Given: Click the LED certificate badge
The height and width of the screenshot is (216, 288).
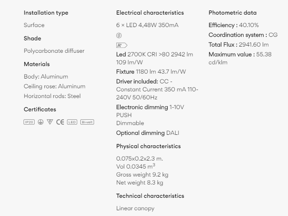Looking at the screenshot, I should point(72,122).
